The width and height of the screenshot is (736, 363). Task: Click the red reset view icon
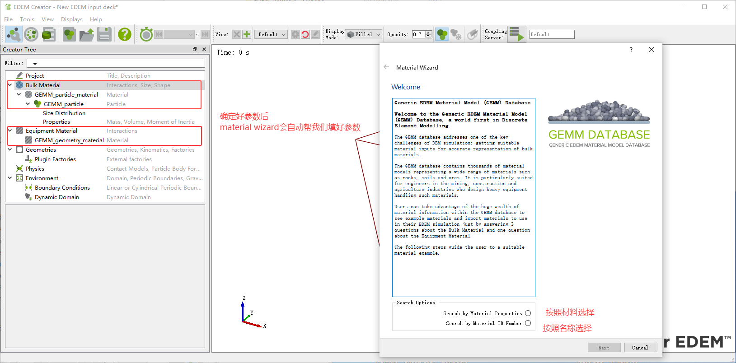(305, 34)
